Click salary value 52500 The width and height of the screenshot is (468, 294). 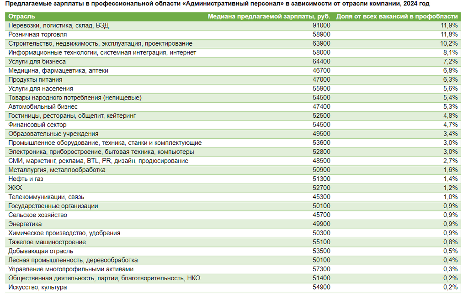321,115
